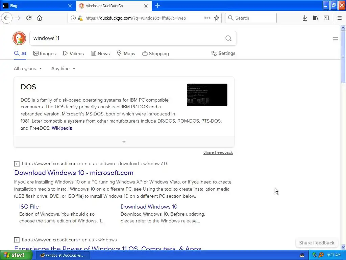Select the All results tab
Screen dimensions: 346x260
(20, 53)
